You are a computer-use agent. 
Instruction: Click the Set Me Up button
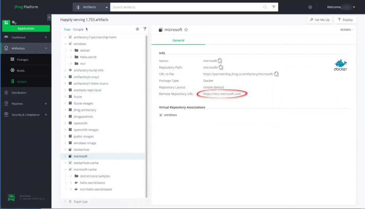click(x=320, y=20)
